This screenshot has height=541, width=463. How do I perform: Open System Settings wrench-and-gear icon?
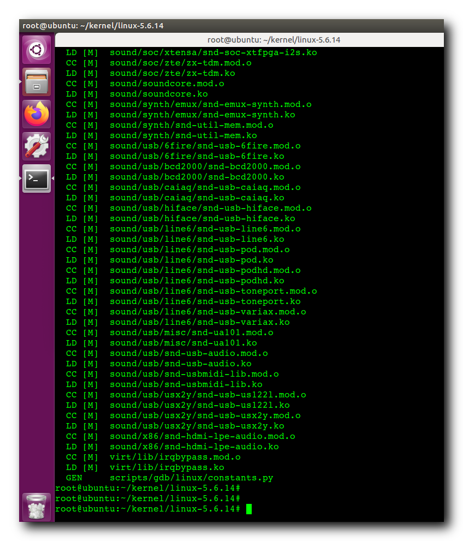[x=37, y=146]
